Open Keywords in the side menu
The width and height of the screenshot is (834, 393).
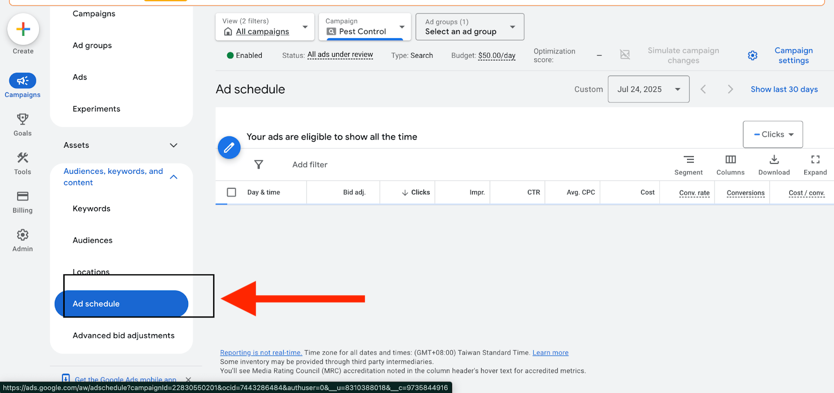coord(92,209)
